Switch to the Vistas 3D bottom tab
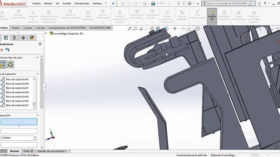 28,151
